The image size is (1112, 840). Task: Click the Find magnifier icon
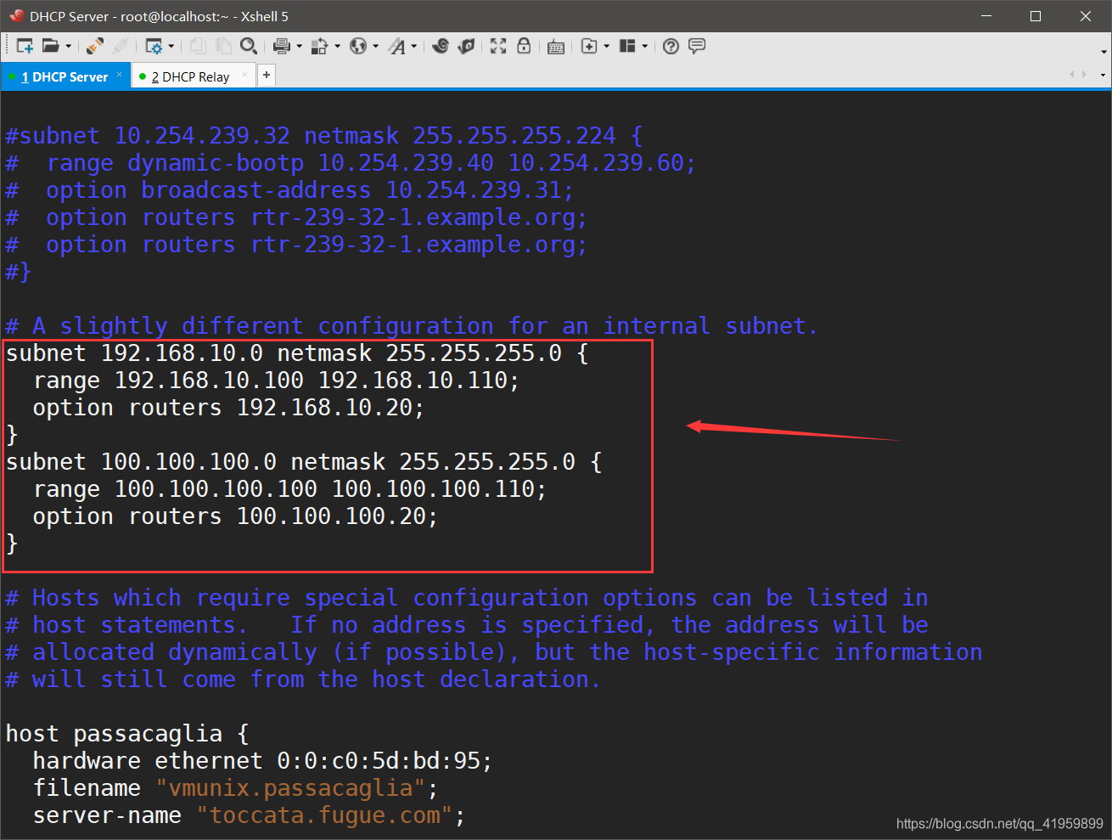249,46
